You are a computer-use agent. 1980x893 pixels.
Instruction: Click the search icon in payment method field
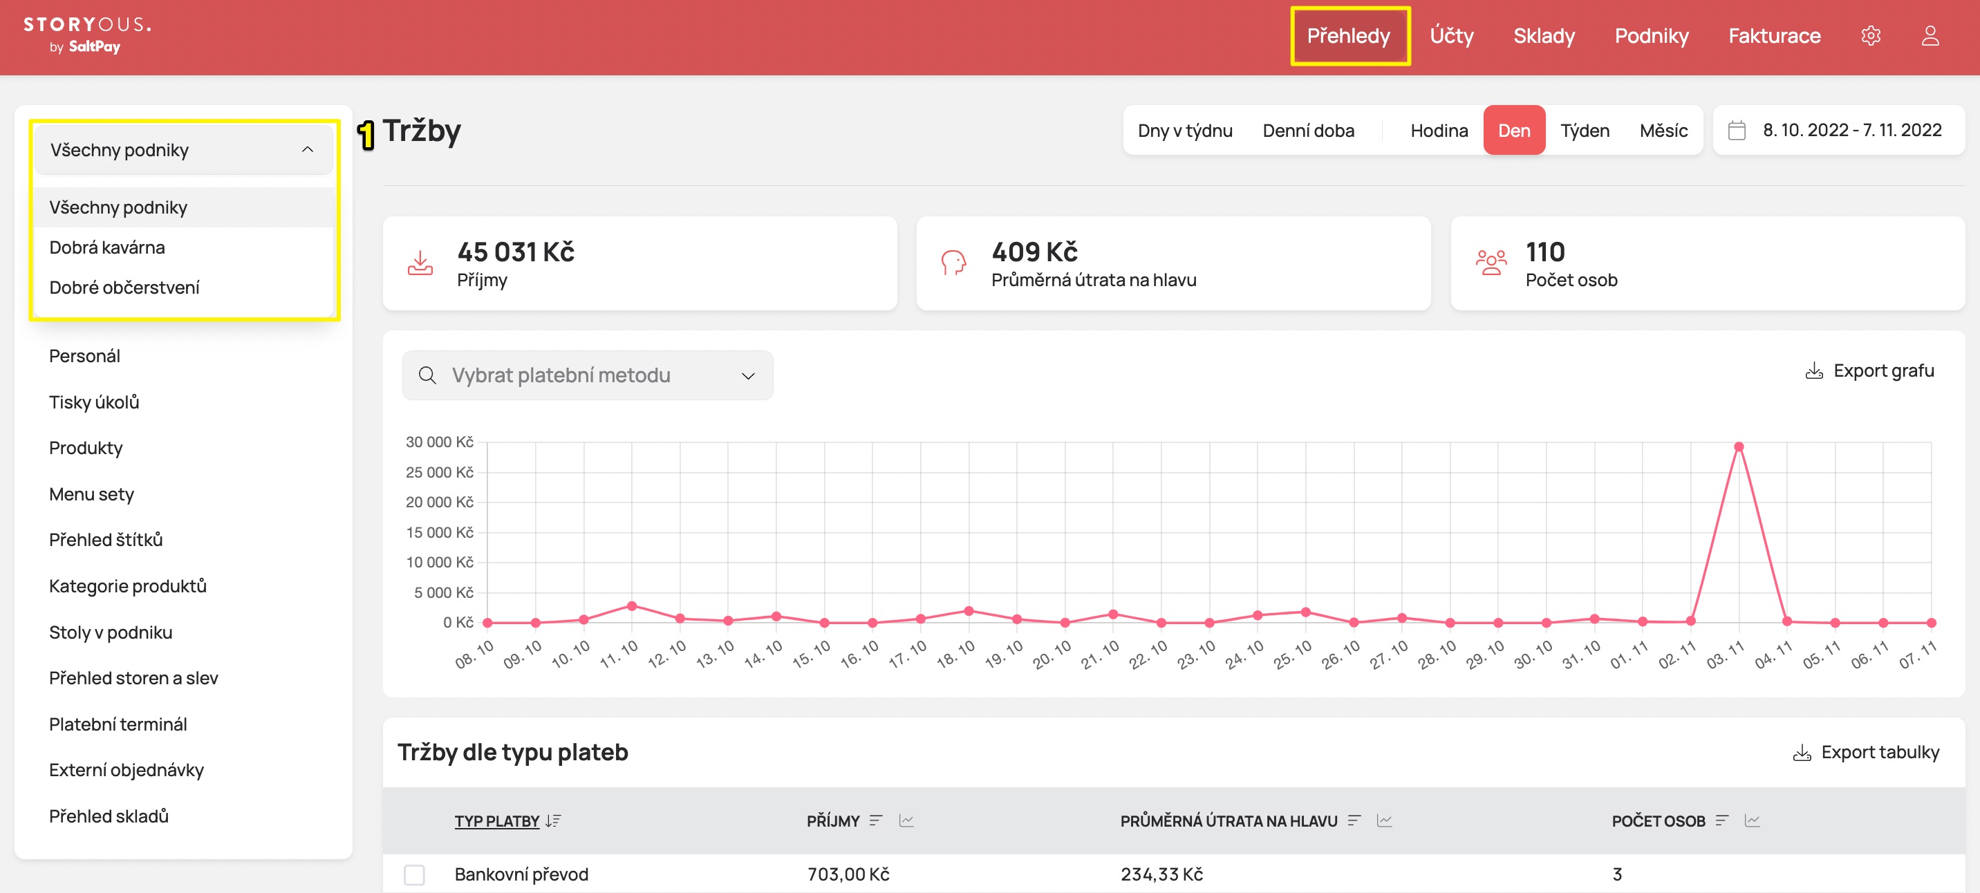pyautogui.click(x=427, y=375)
